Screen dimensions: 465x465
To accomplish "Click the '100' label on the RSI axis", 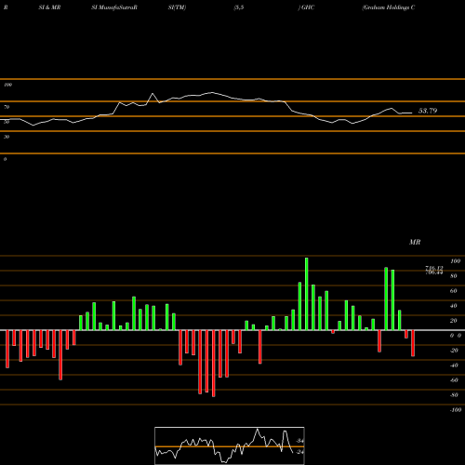I will click(7, 85).
